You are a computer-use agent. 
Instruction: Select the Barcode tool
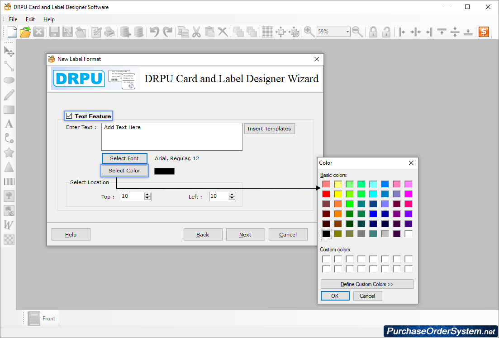[x=9, y=181]
